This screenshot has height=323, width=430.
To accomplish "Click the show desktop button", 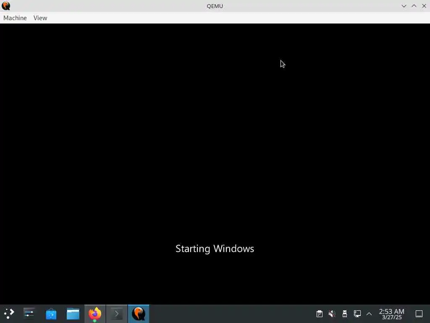I will [419, 314].
